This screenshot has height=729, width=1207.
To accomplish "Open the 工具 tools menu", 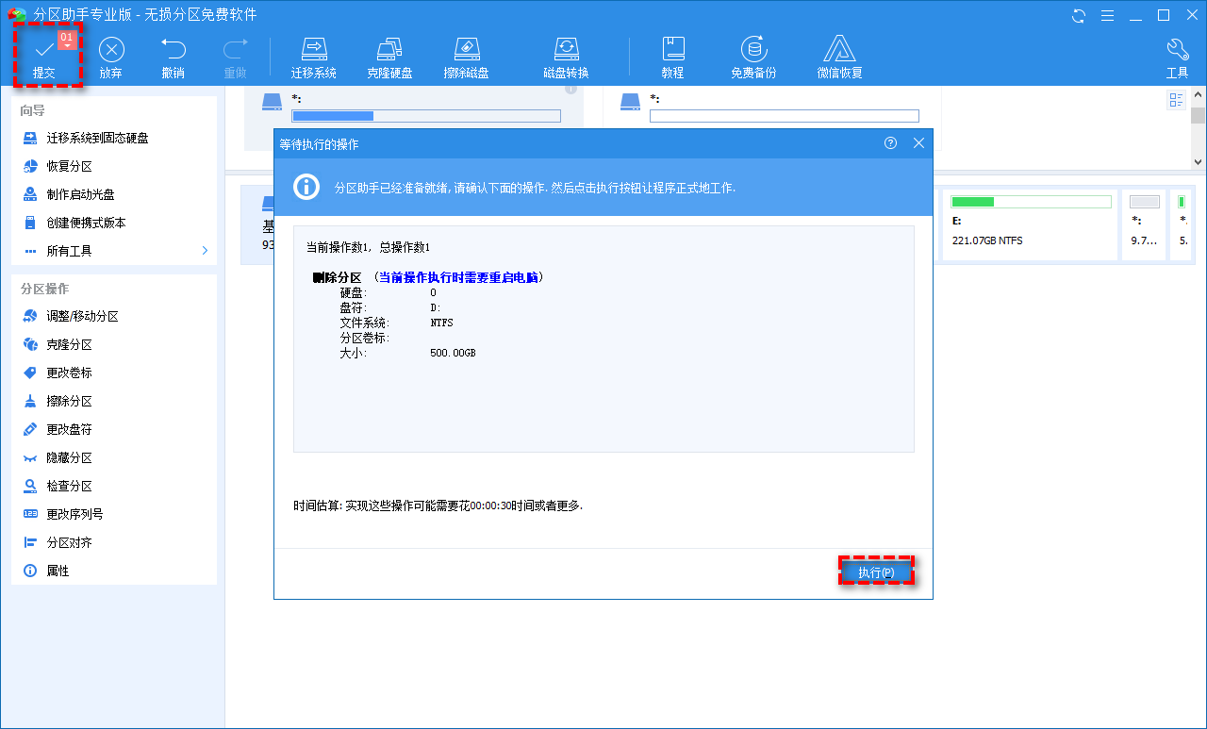I will click(x=1177, y=57).
